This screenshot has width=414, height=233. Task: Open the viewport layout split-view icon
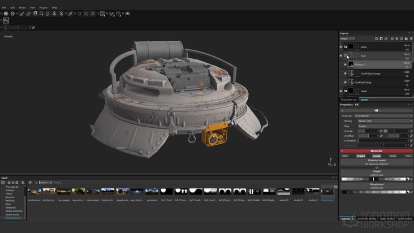pos(102,14)
